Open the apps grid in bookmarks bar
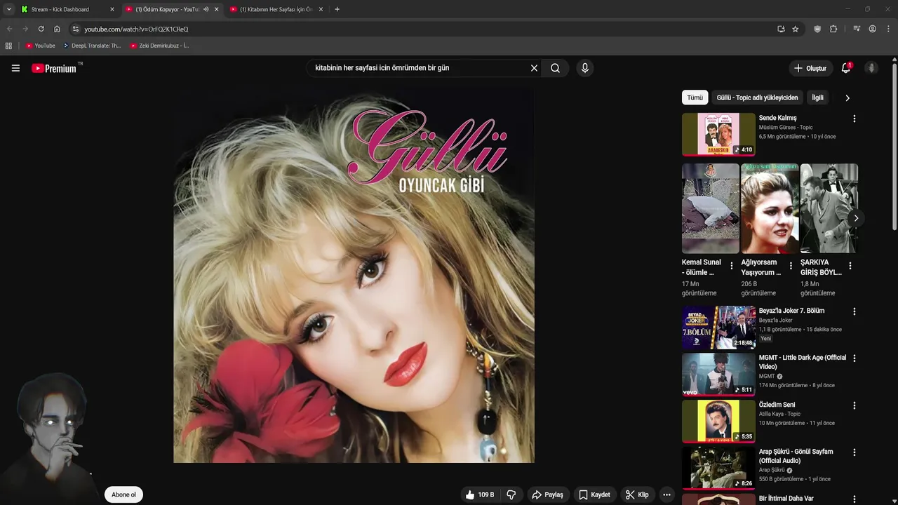 coord(8,46)
